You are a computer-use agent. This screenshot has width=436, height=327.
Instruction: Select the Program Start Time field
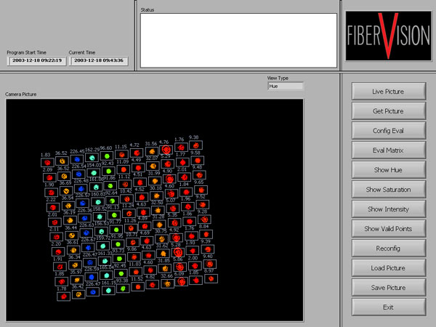(33, 60)
